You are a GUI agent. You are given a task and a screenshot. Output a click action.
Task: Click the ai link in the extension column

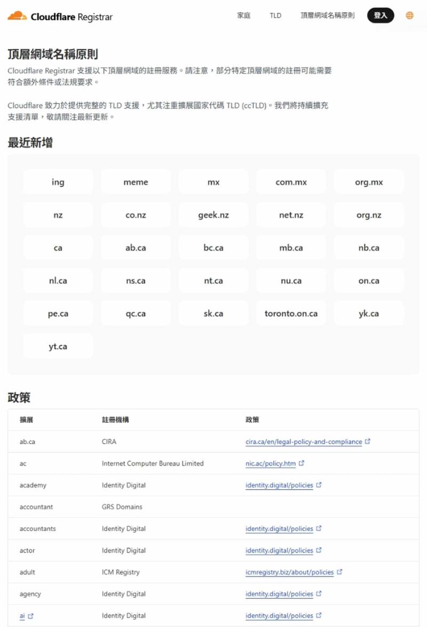(x=21, y=615)
